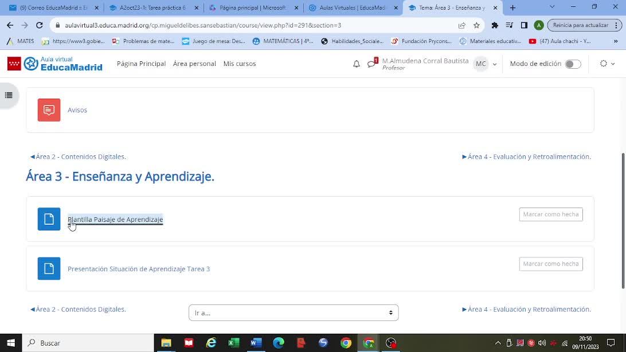Open the media control playlist icon
Screen dimensions: 626x352
pos(510,25)
